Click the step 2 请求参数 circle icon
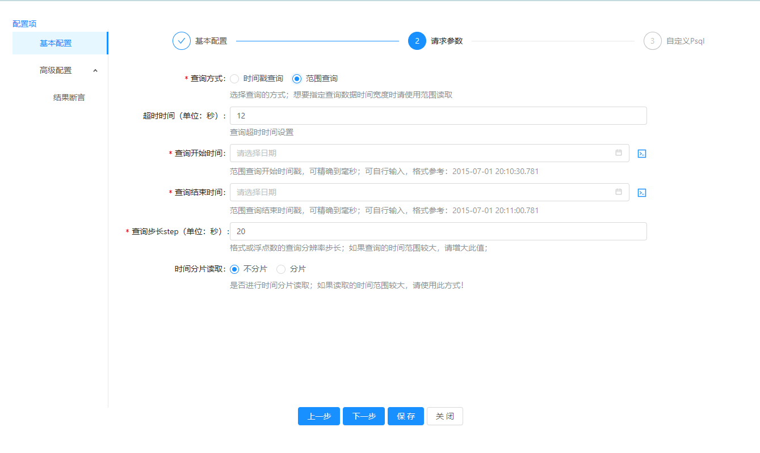Image resolution: width=760 pixels, height=453 pixels. click(417, 41)
